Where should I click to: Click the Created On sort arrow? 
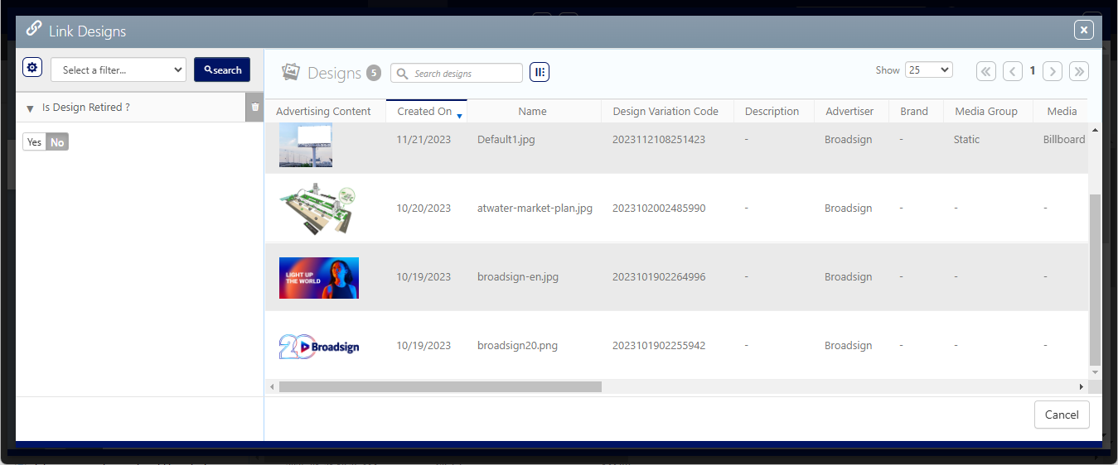click(459, 116)
